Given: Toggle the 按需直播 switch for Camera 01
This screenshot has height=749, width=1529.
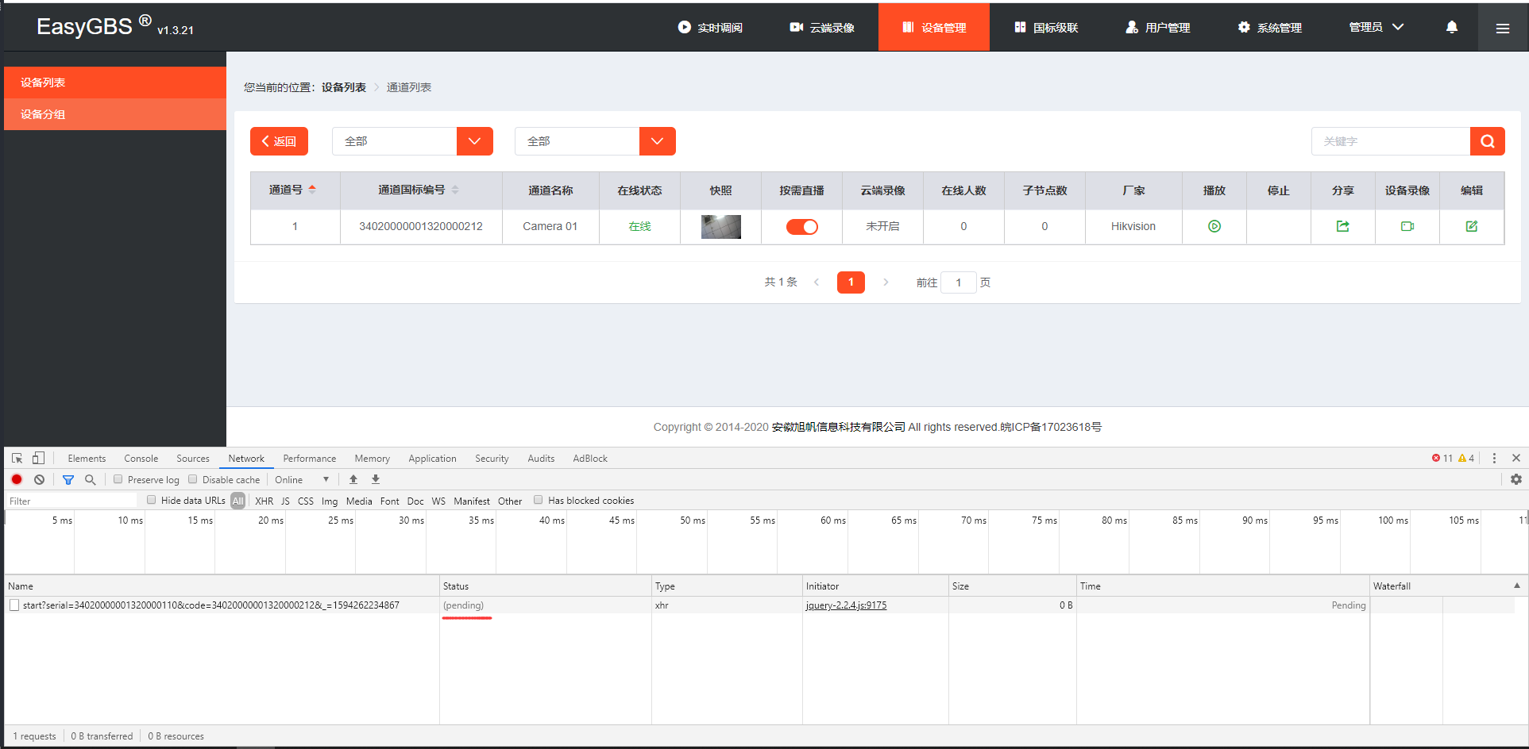Looking at the screenshot, I should pyautogui.click(x=802, y=227).
